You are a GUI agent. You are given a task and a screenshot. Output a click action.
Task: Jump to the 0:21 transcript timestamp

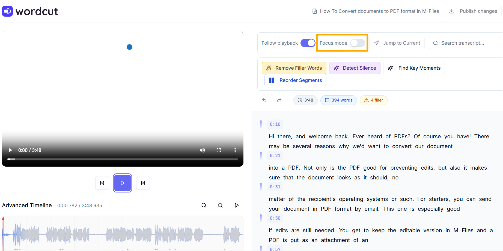pyautogui.click(x=275, y=156)
